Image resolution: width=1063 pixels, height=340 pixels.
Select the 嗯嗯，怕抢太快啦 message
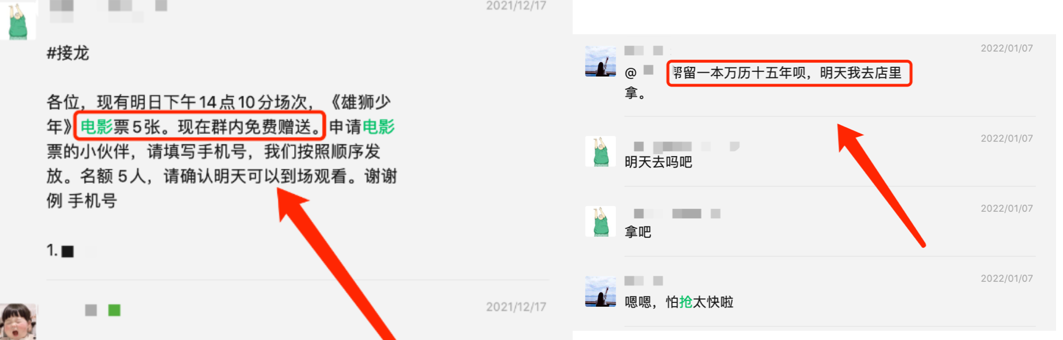(x=679, y=302)
